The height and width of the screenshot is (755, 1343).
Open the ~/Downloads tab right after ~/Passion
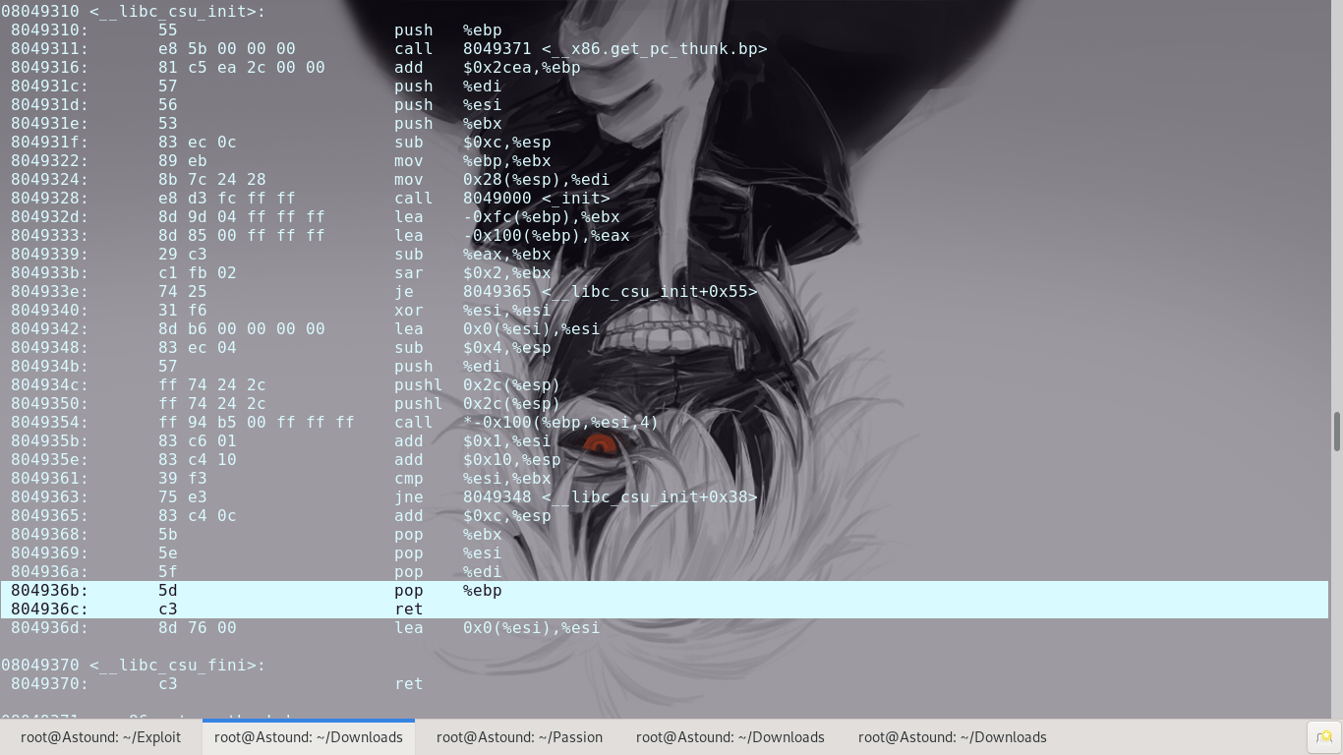pos(730,737)
